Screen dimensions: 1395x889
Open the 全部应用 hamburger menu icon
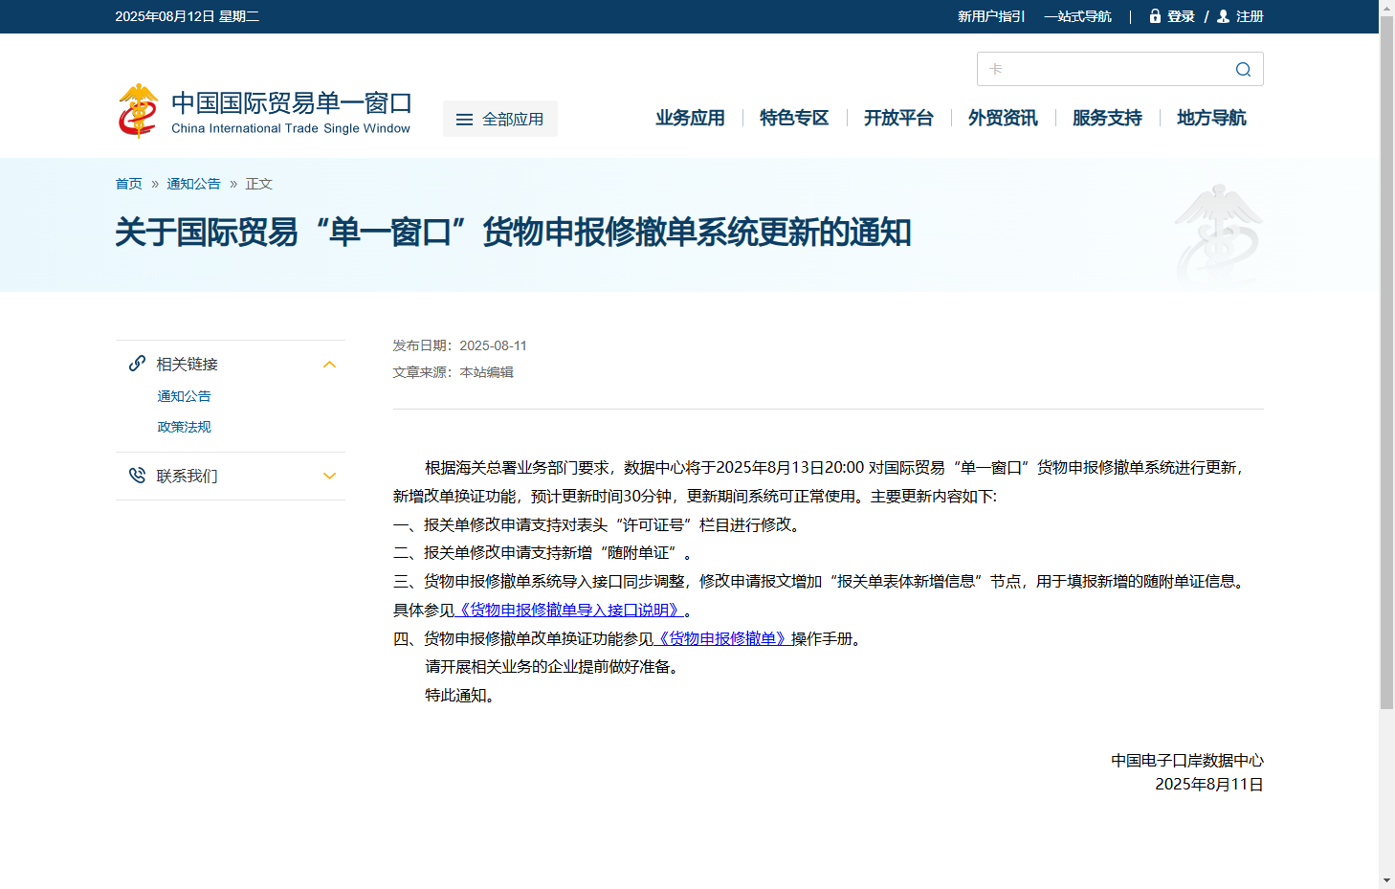465,119
